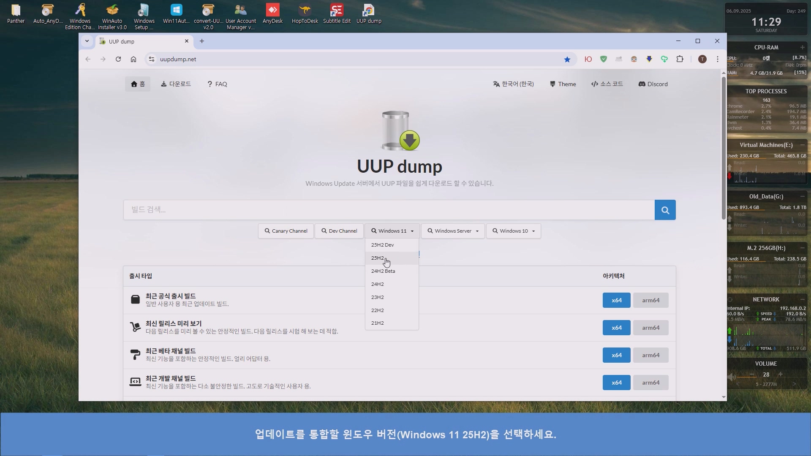
Task: Collapse the Virtual Machines(E:) widget
Action: [802, 145]
